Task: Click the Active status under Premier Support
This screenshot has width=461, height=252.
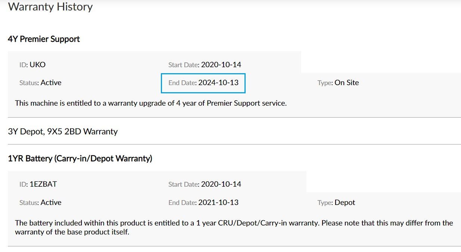Action: (51, 83)
